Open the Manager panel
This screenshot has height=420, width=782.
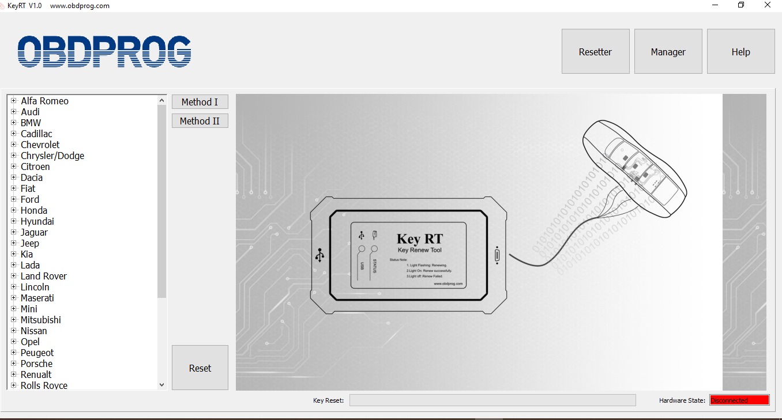(668, 52)
